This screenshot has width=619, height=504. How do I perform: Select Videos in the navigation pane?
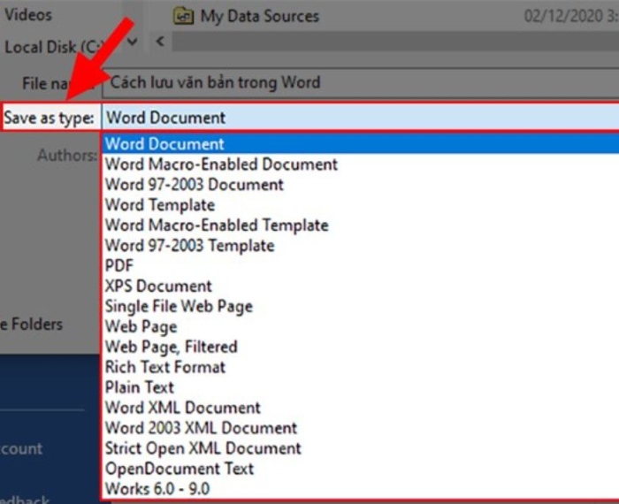coord(28,15)
